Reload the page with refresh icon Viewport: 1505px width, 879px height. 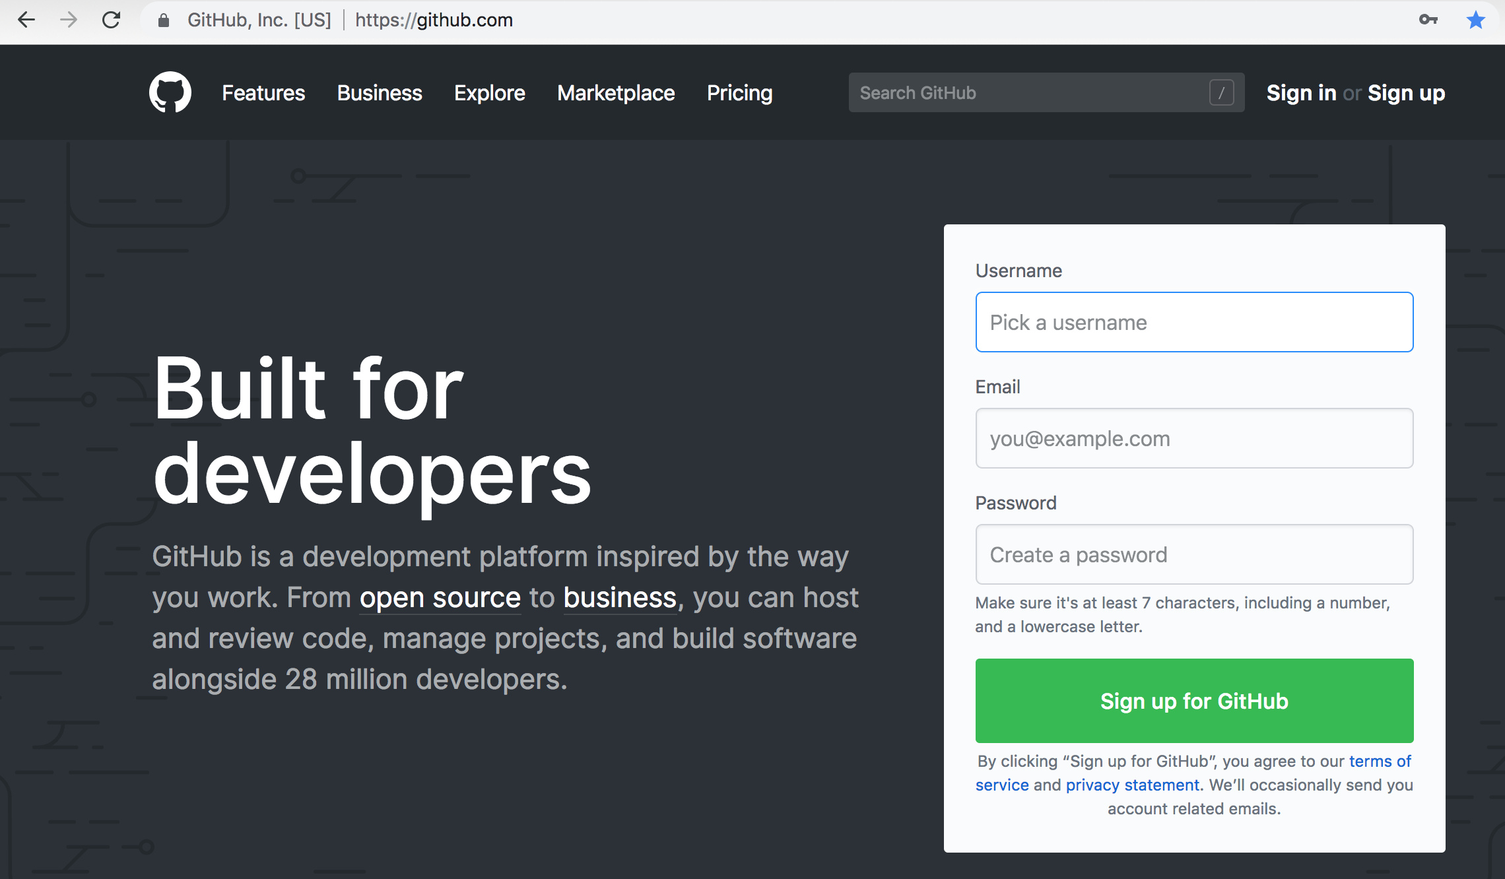pyautogui.click(x=111, y=20)
